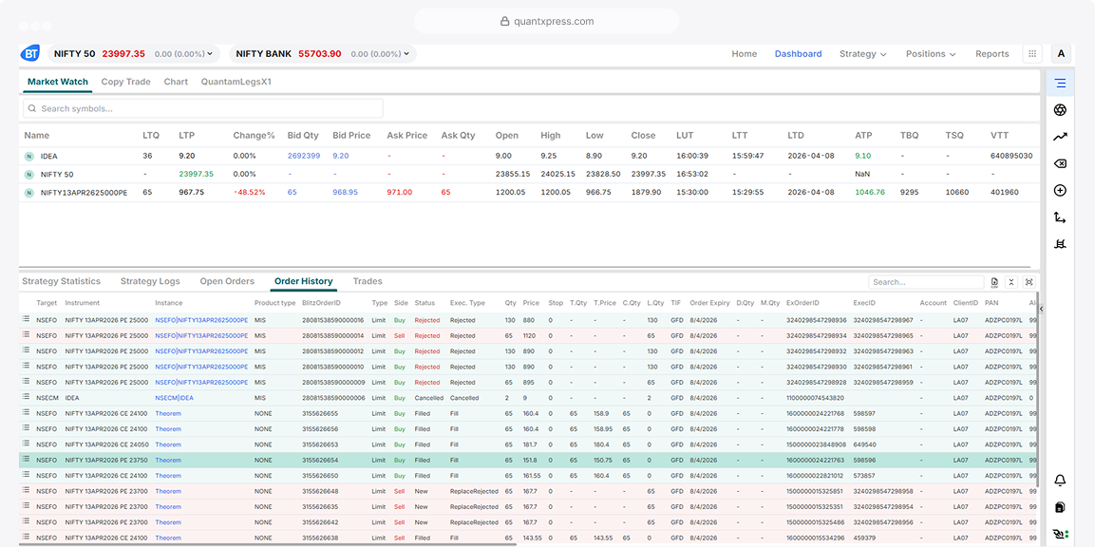Click the order table horizontal scrollbar
The height and width of the screenshot is (548, 1095).
tap(269, 544)
